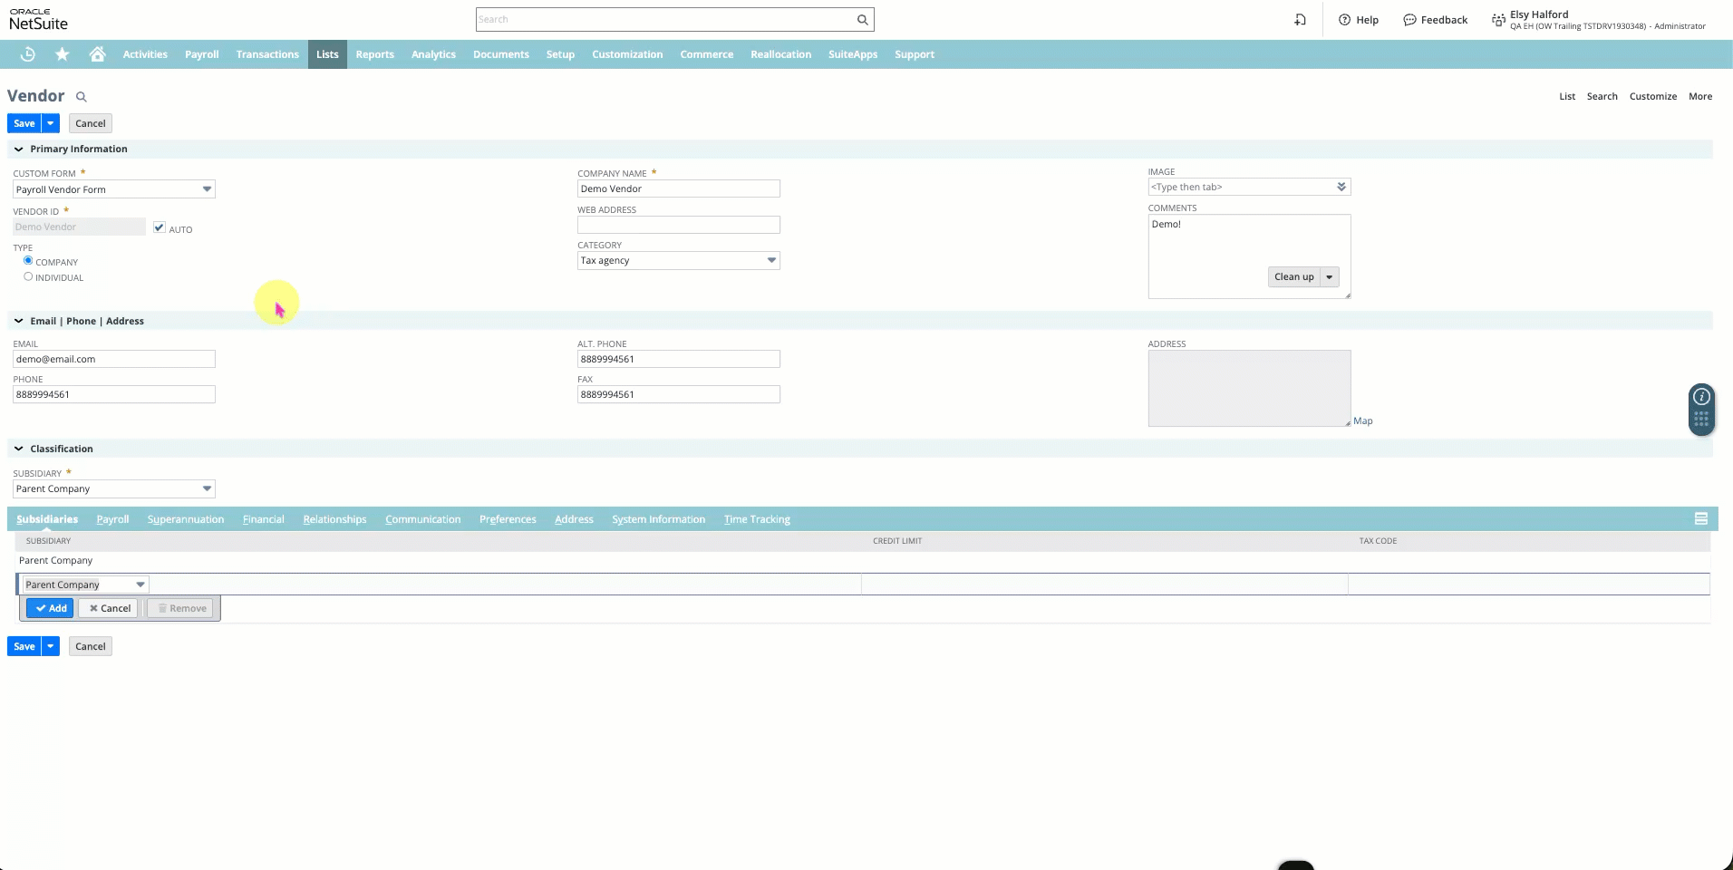Viewport: 1733px width, 870px height.
Task: Open the top Save button dropdown arrow
Action: click(x=51, y=123)
